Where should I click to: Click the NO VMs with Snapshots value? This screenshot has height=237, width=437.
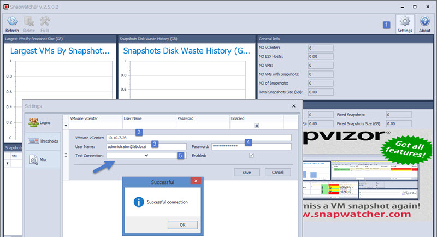pyautogui.click(x=321, y=74)
